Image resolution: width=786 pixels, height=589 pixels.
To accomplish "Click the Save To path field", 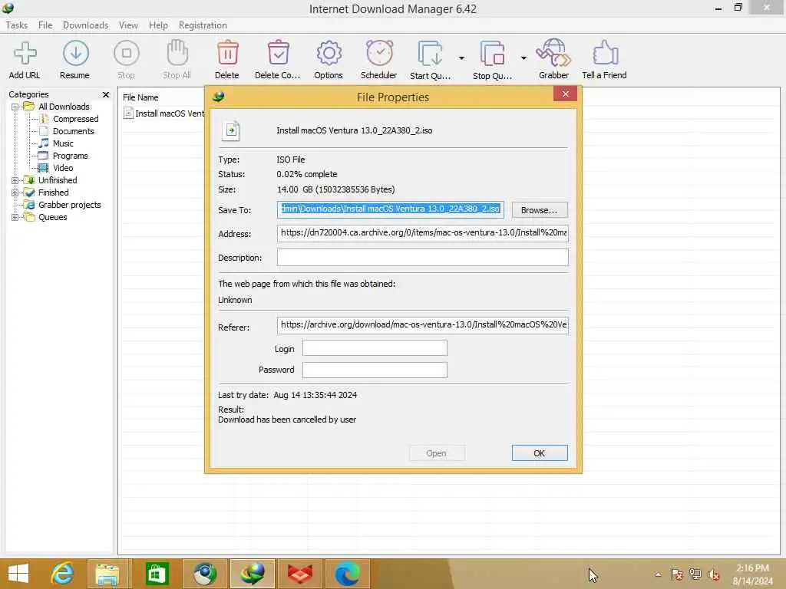I will (x=391, y=209).
